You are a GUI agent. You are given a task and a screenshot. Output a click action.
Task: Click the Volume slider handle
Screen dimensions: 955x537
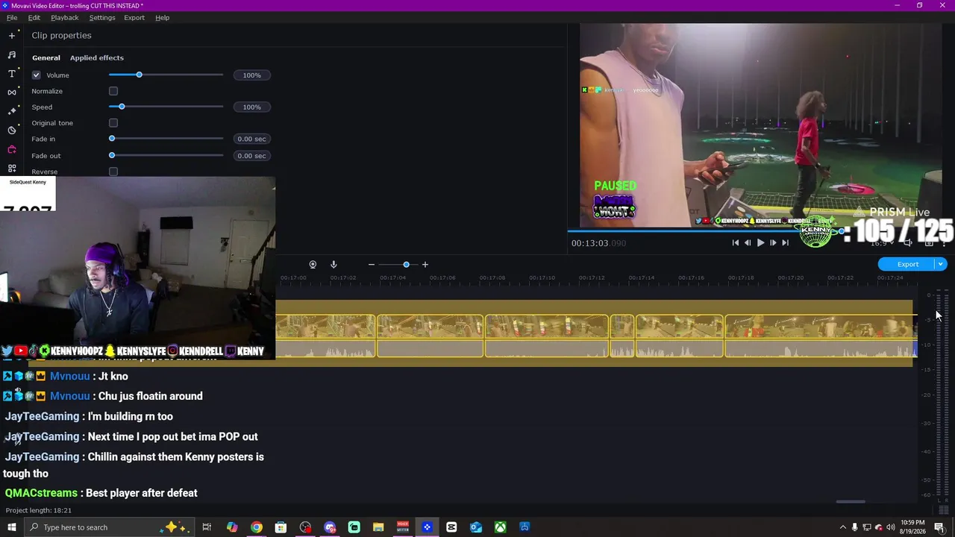pyautogui.click(x=139, y=75)
